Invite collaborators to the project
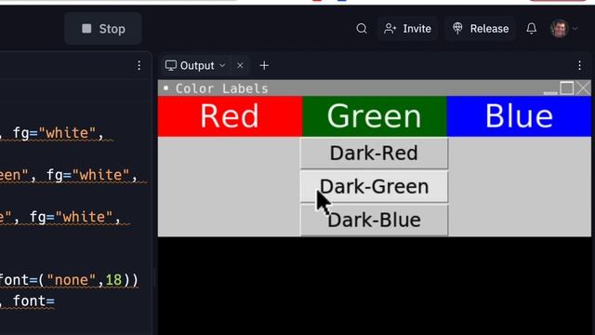The width and height of the screenshot is (595, 335). tap(407, 29)
